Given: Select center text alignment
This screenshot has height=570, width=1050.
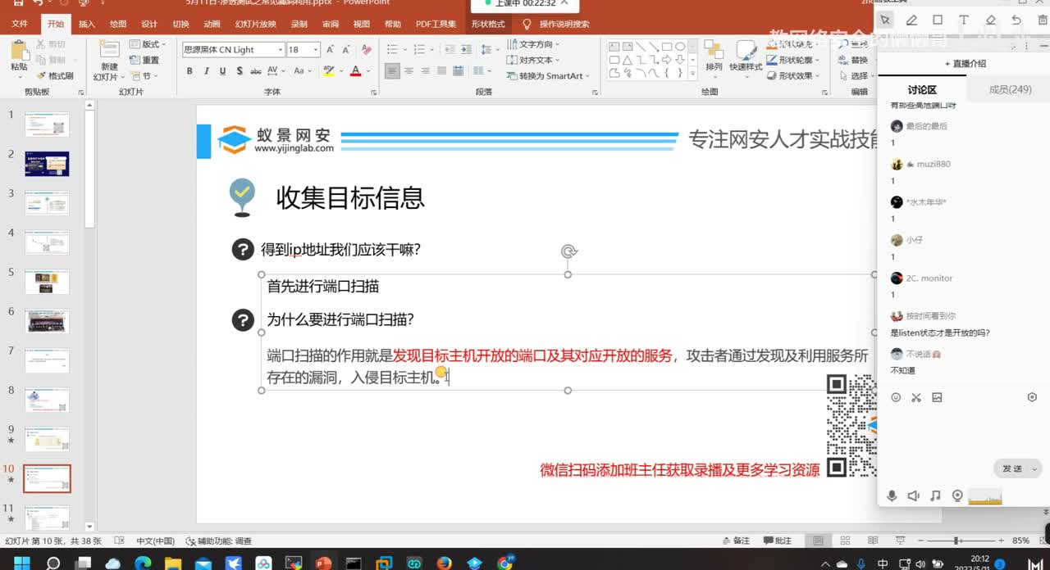Looking at the screenshot, I should (409, 71).
